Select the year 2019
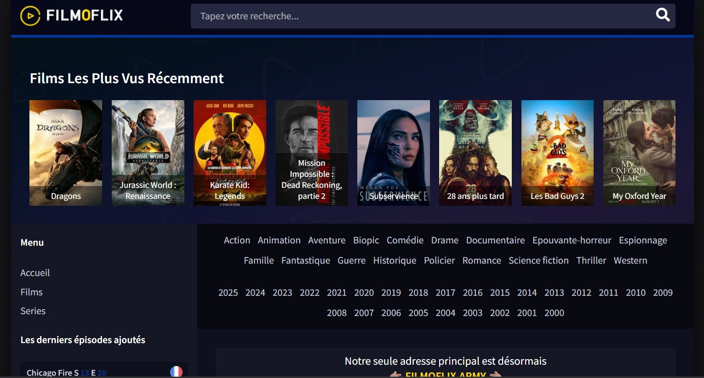This screenshot has height=378, width=704. 391,293
